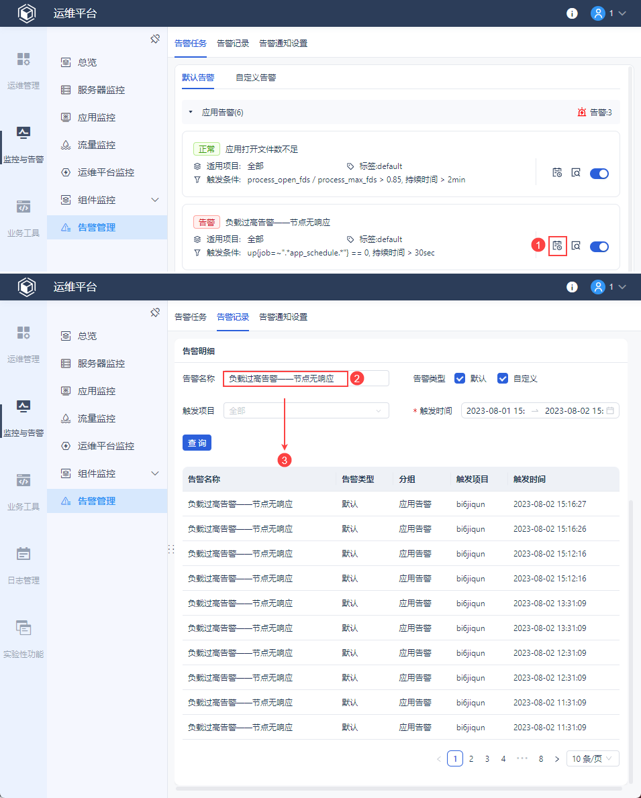Image resolution: width=641 pixels, height=798 pixels.
Task: Click pin icon above 总览 on 告警任务 page
Action: 156,39
